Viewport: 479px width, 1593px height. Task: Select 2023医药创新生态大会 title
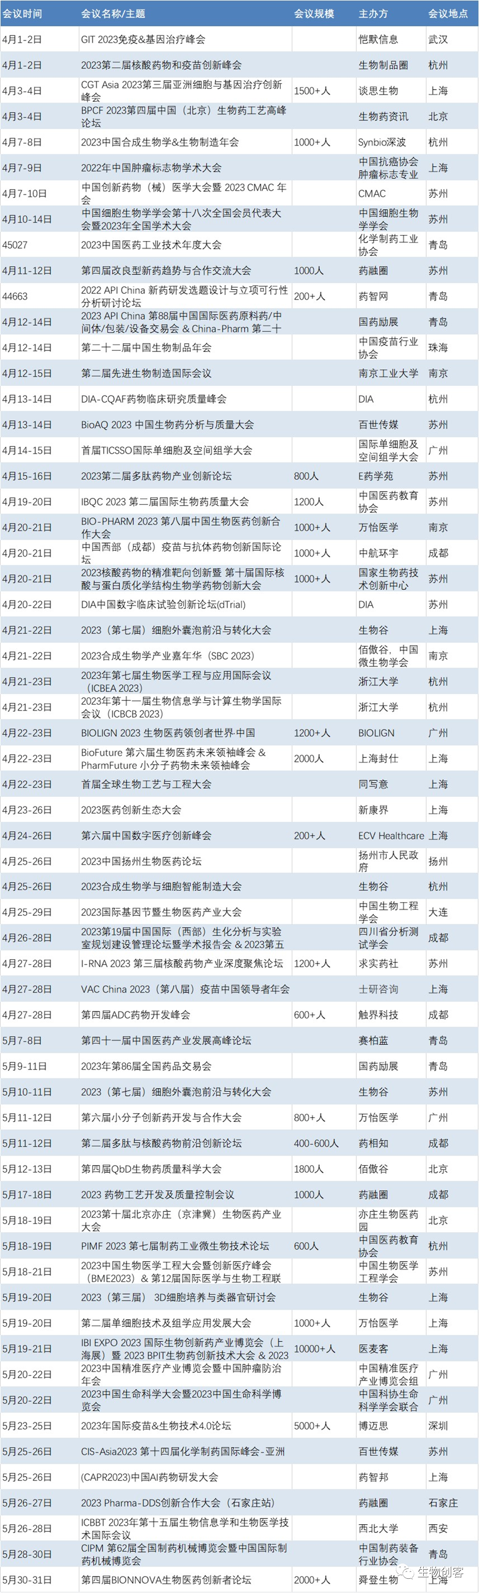tap(131, 809)
